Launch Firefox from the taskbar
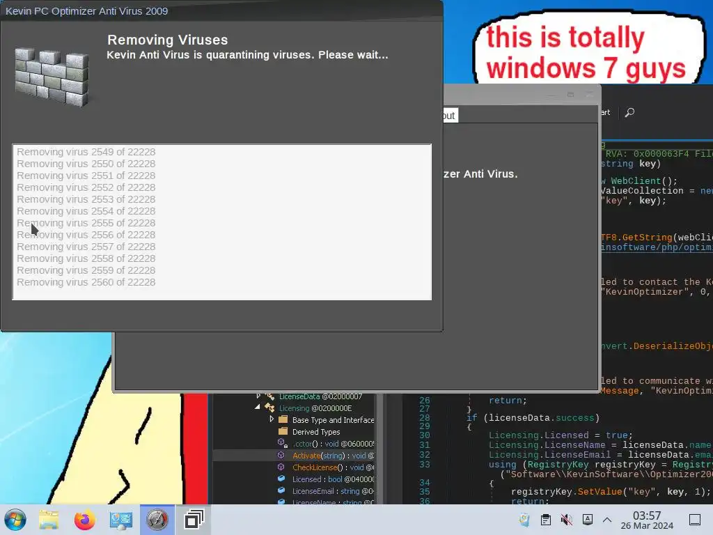 coord(84,520)
